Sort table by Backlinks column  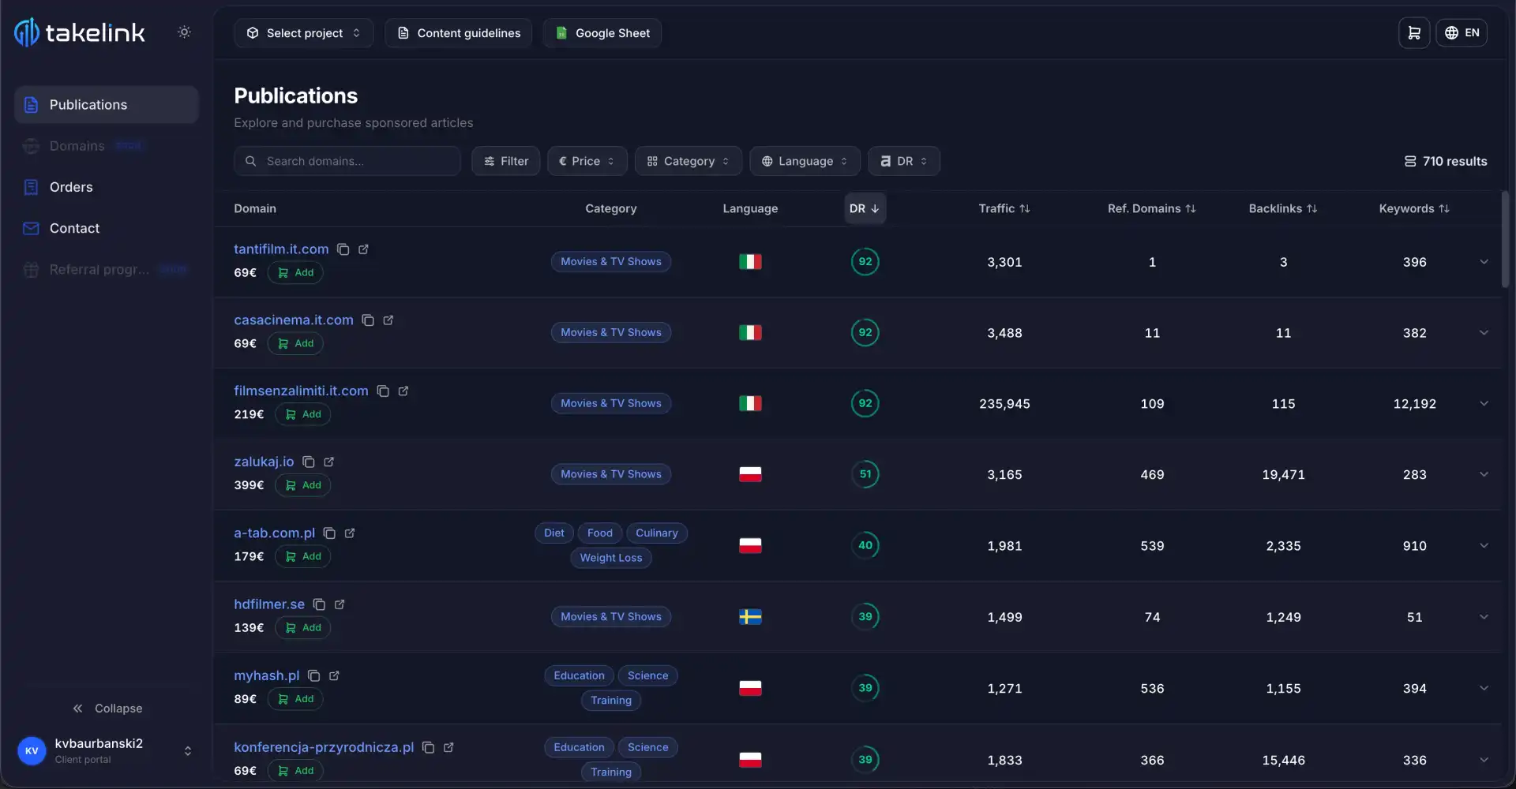pos(1283,208)
